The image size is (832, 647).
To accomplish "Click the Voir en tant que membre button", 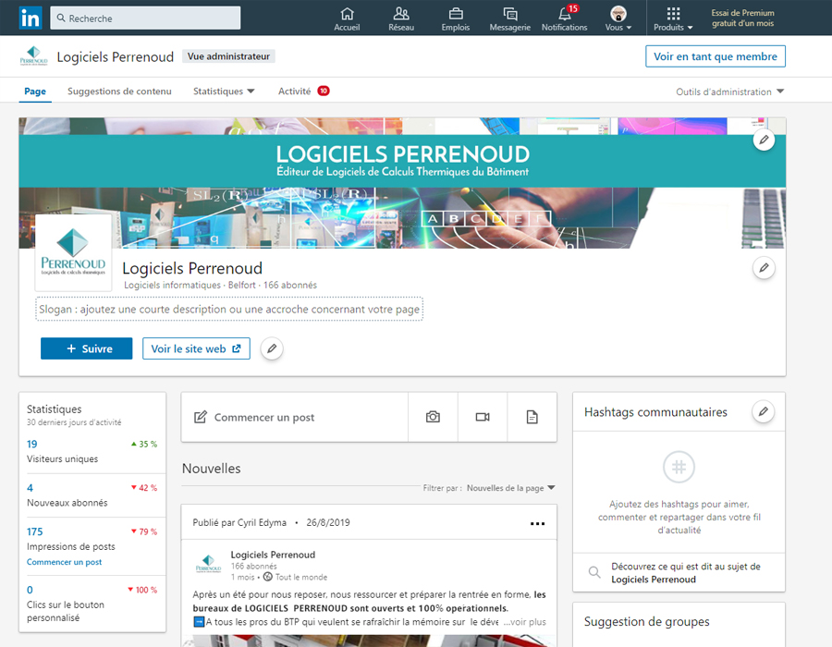I will click(x=715, y=56).
